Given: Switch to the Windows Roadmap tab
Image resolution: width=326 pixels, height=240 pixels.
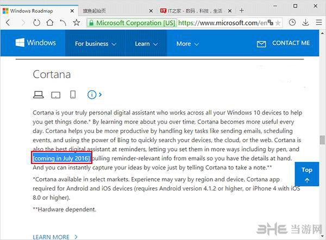Looking at the screenshot, I should coord(39,11).
